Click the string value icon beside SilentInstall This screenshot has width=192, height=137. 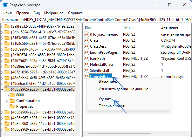[x=87, y=70]
